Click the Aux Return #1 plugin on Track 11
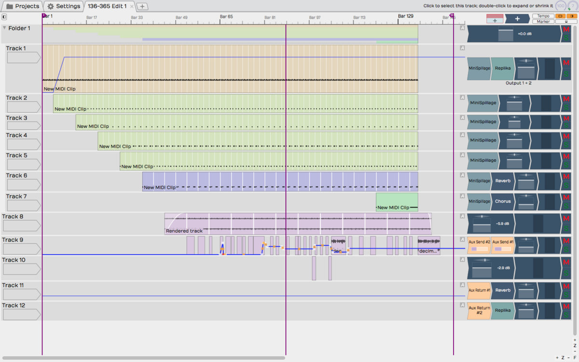Screen dimensions: 579x362 (479, 290)
